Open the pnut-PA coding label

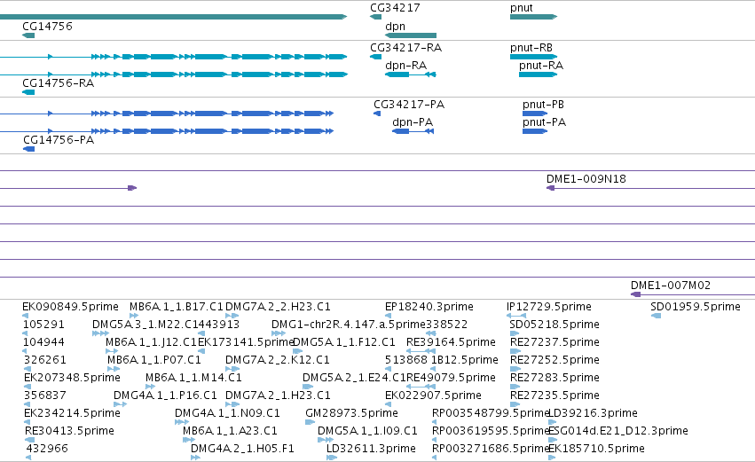pyautogui.click(x=544, y=122)
